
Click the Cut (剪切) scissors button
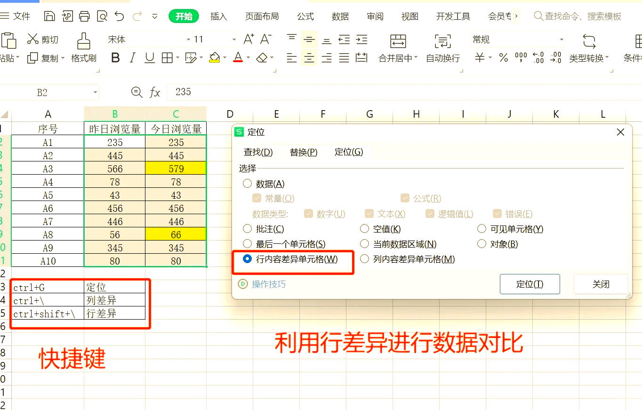[x=42, y=40]
